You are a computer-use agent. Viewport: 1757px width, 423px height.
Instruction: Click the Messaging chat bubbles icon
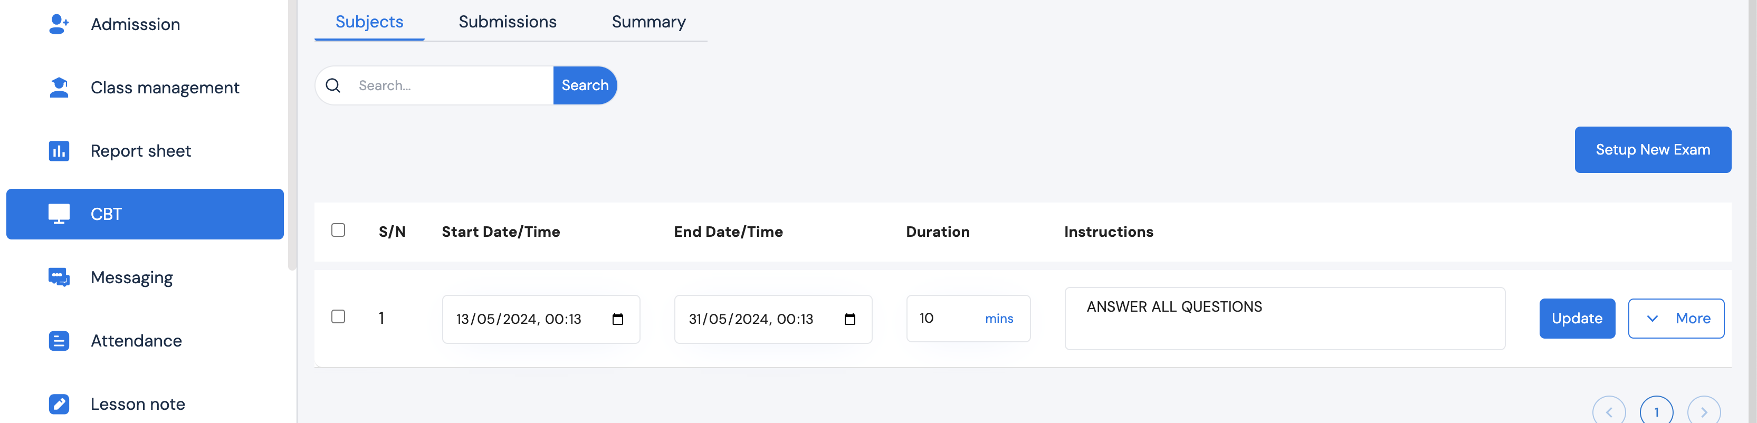[x=59, y=277]
